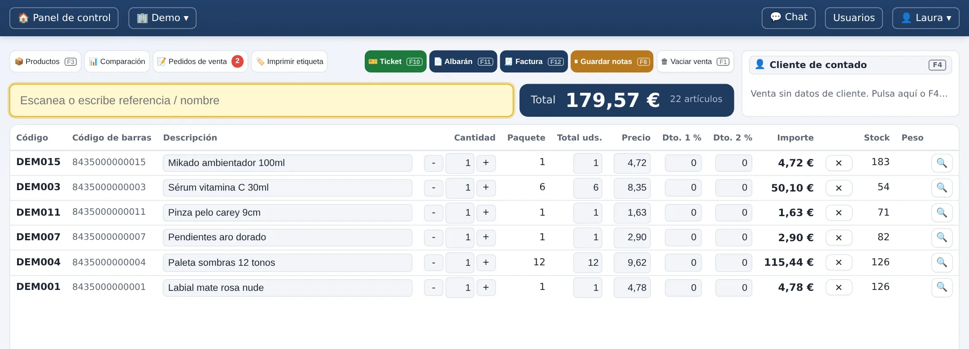Go to Panel de control

click(64, 18)
